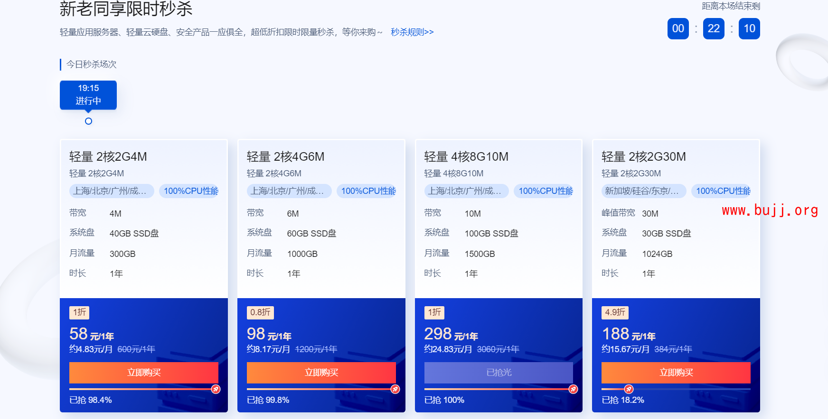
Task: Click the 已抢 100% progress label
Action: [444, 400]
